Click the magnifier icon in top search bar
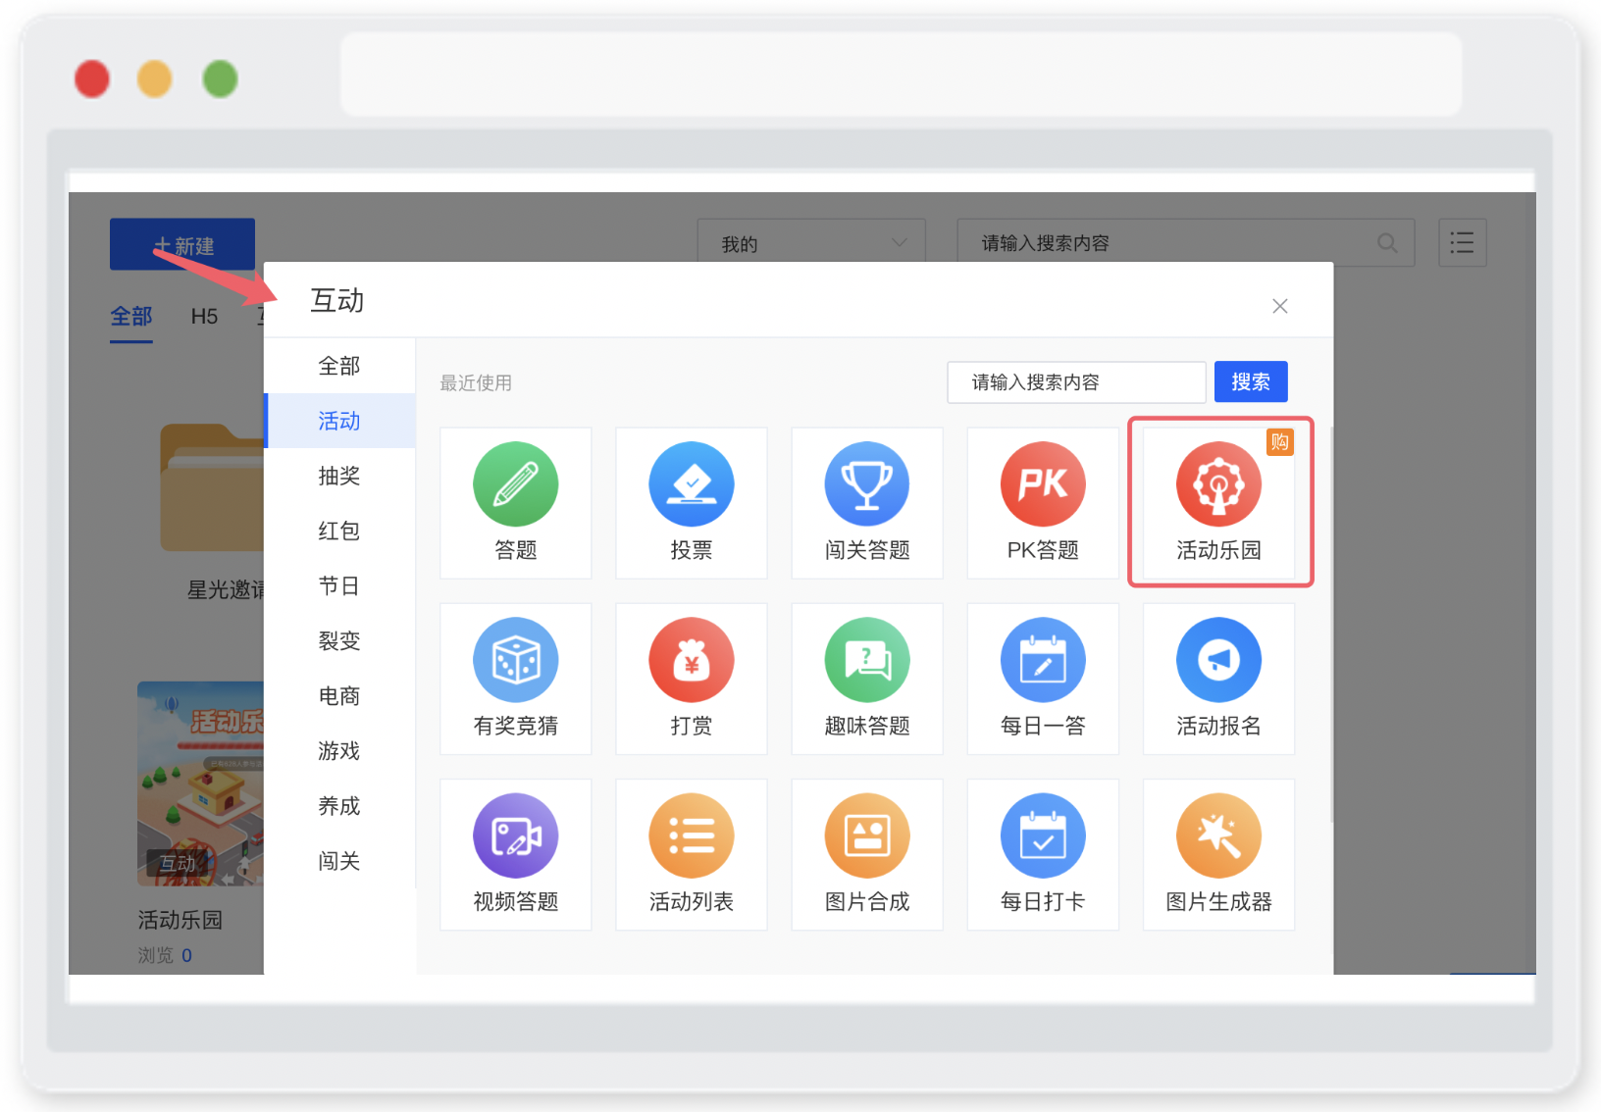This screenshot has width=1601, height=1112. tap(1387, 242)
